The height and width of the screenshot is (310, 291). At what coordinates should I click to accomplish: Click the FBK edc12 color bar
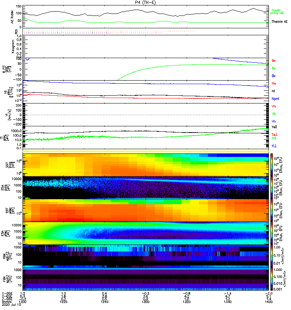(271, 256)
